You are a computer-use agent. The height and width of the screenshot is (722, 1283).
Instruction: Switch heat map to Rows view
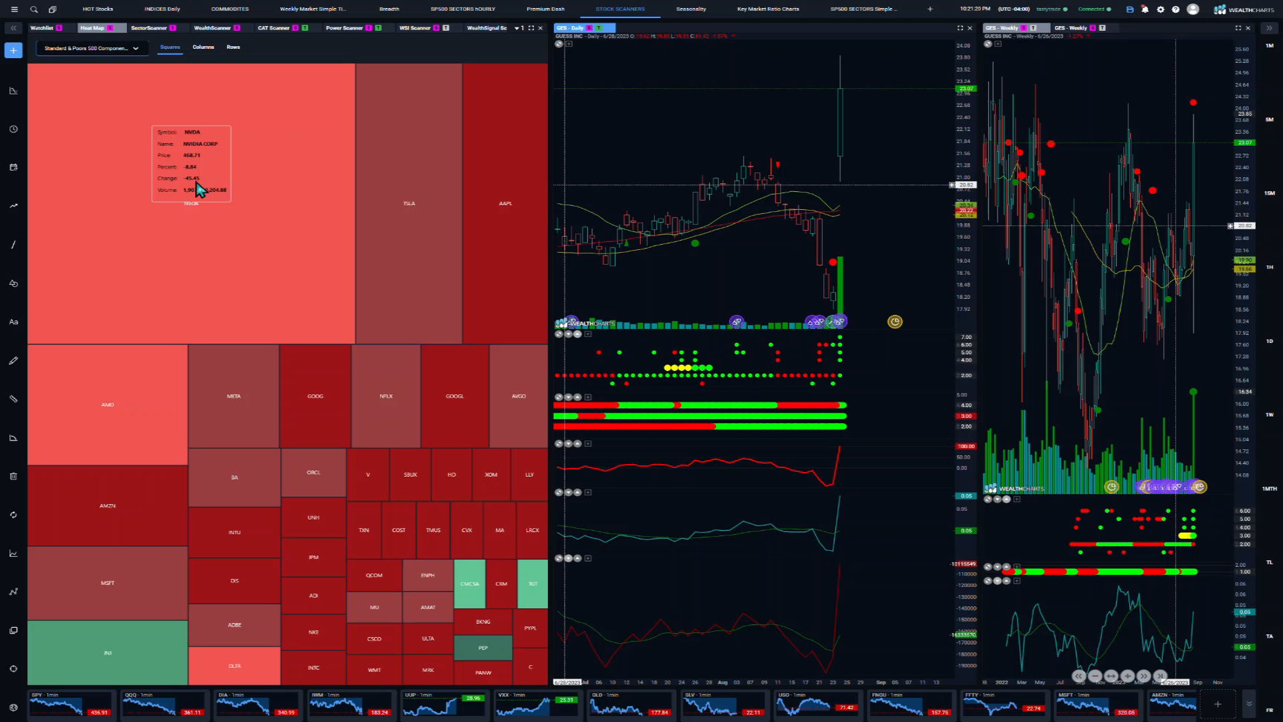[233, 47]
